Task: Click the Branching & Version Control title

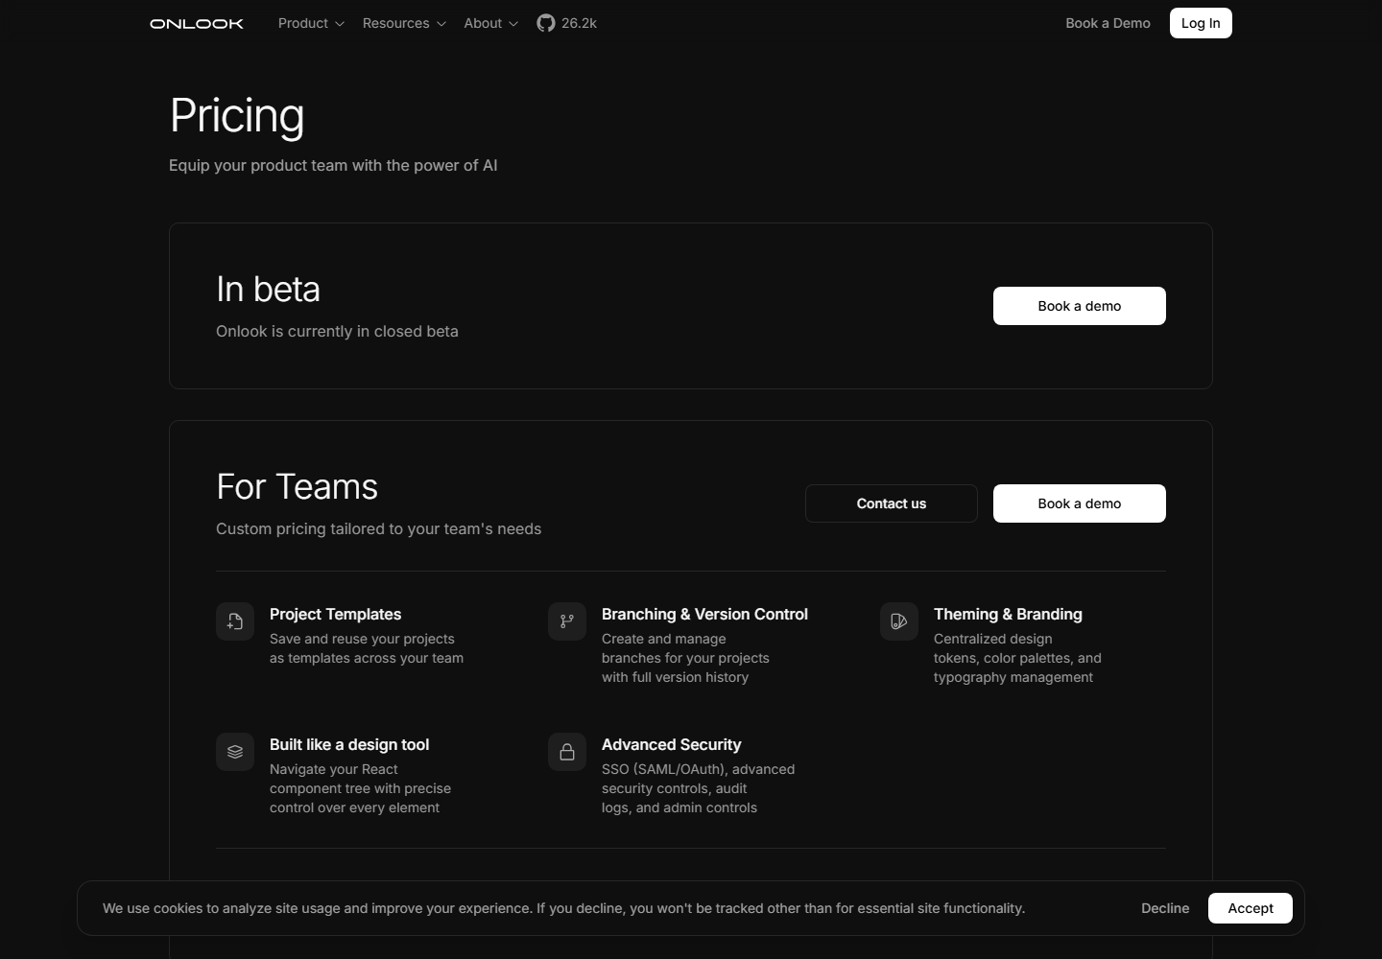Action: (x=704, y=614)
